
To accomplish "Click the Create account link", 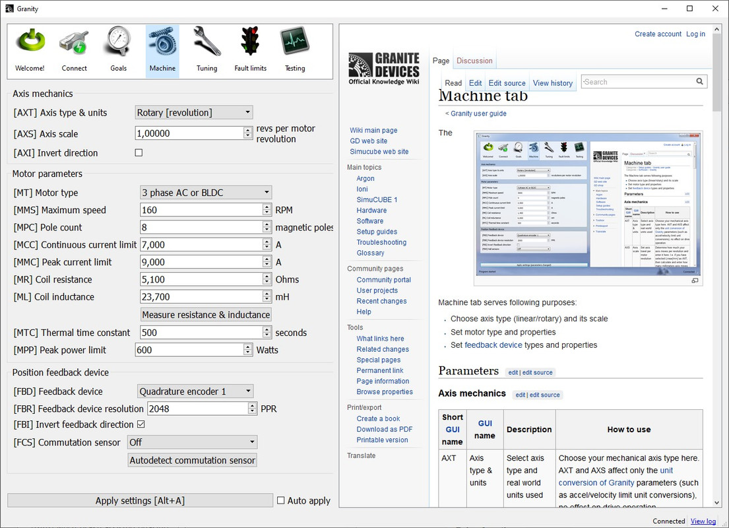I will pos(658,34).
